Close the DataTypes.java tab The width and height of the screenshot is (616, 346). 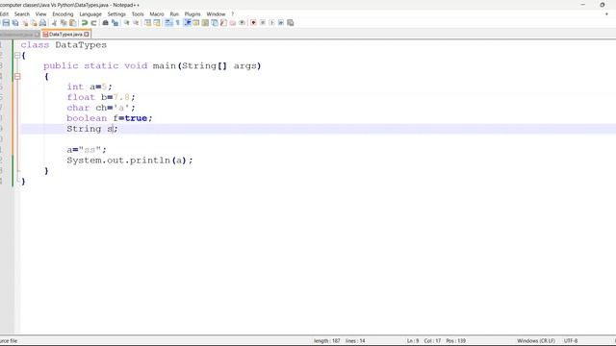pos(87,35)
